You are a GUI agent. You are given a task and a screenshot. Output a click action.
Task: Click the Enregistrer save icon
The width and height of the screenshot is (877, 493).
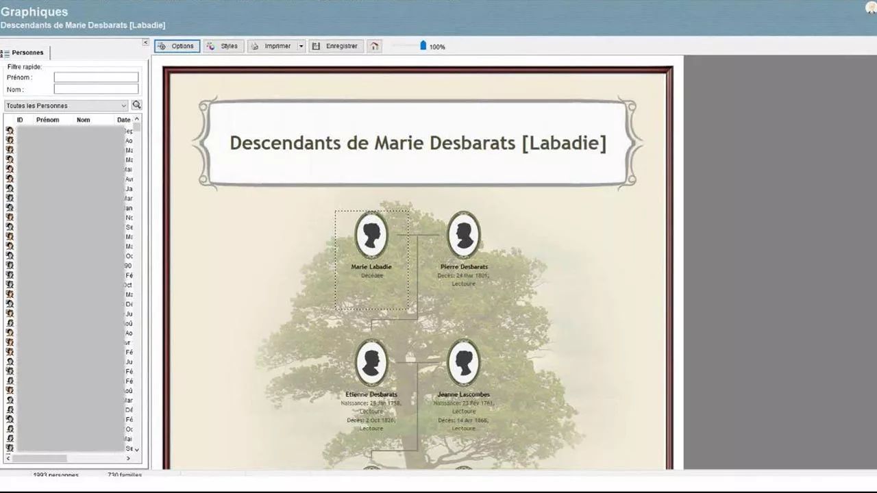point(316,46)
